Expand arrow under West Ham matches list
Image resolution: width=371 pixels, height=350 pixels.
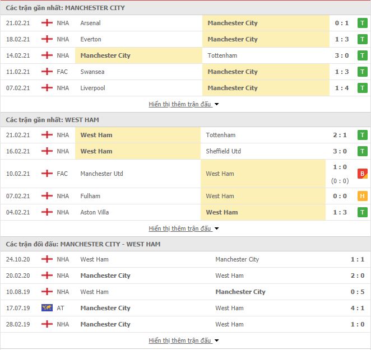point(216,228)
